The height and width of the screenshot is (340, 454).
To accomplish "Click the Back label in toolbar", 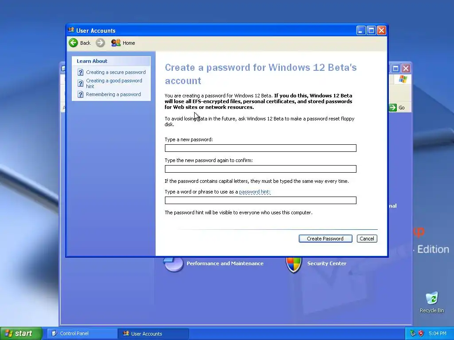I will 85,43.
